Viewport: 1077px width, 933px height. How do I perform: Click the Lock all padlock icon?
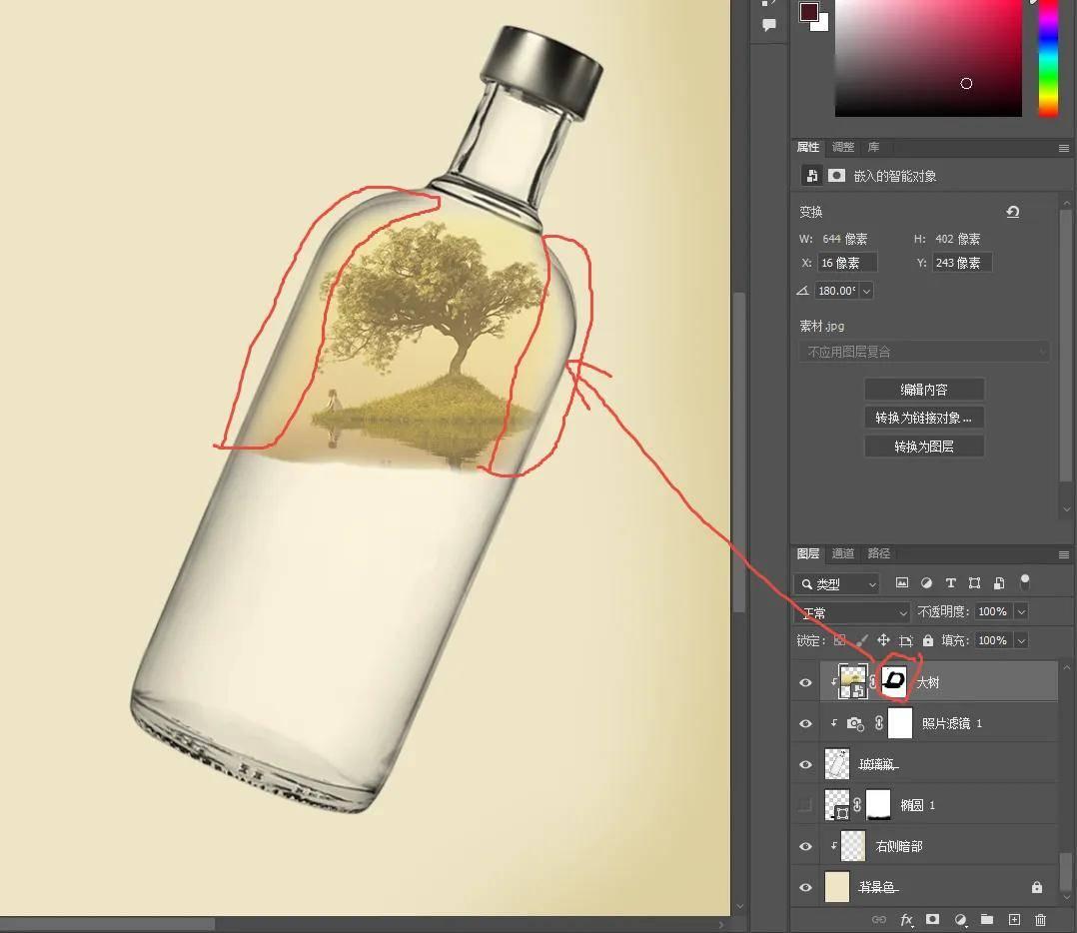click(928, 640)
